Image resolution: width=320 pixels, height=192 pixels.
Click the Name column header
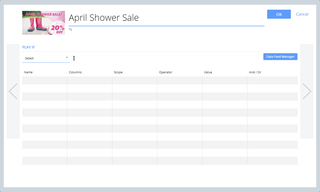pos(28,72)
